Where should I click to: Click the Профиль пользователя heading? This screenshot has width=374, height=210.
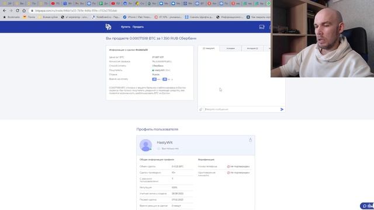tap(157, 129)
